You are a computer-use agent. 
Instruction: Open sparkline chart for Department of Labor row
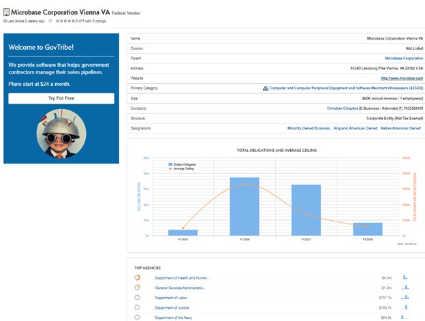click(405, 297)
